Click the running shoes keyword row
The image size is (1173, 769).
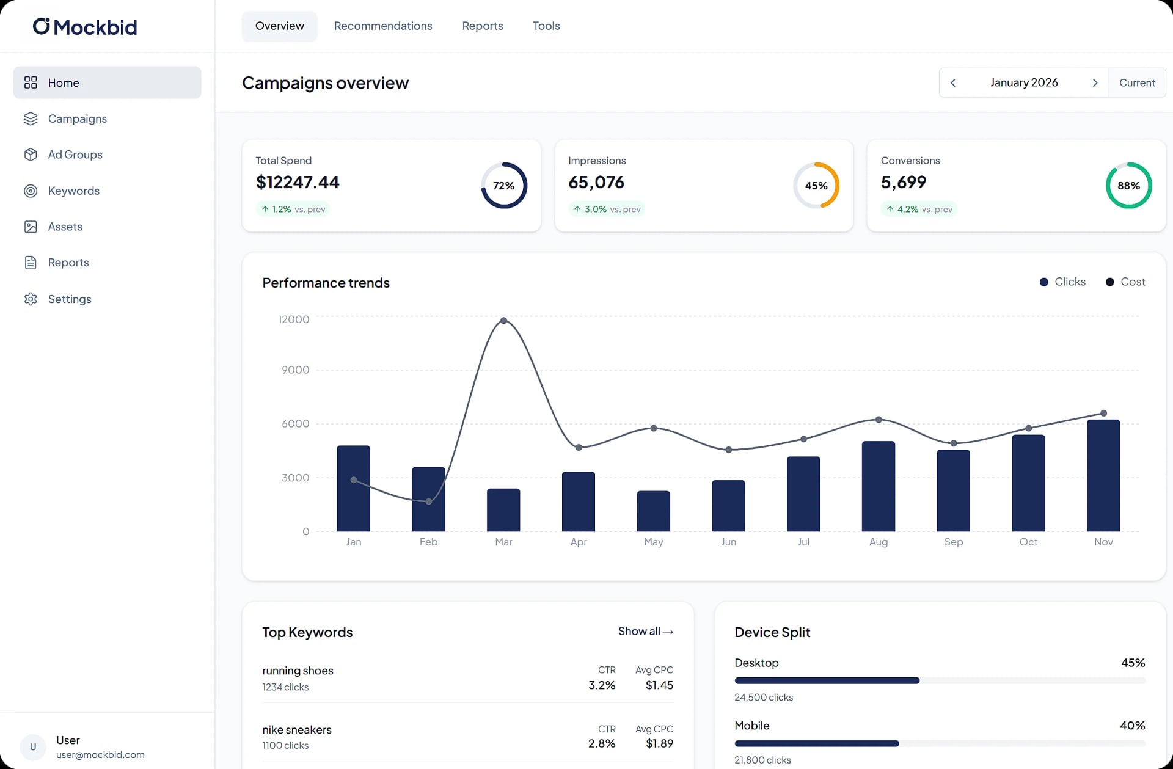coord(468,678)
